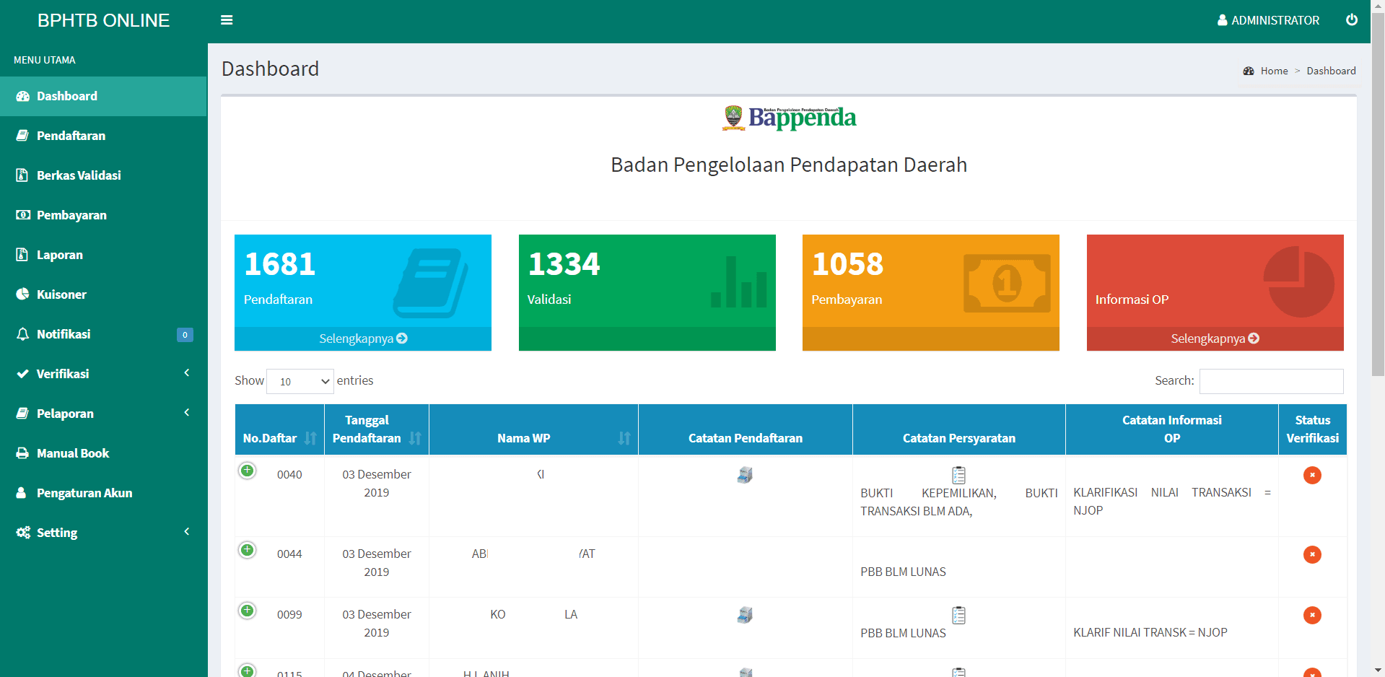Click the PBB BLM LUNAS note, row 0044
Image resolution: width=1385 pixels, height=677 pixels.
tap(903, 572)
